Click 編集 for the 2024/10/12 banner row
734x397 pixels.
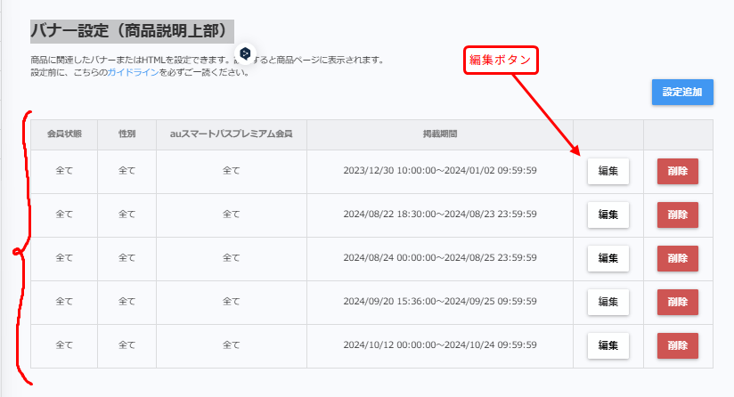(608, 345)
